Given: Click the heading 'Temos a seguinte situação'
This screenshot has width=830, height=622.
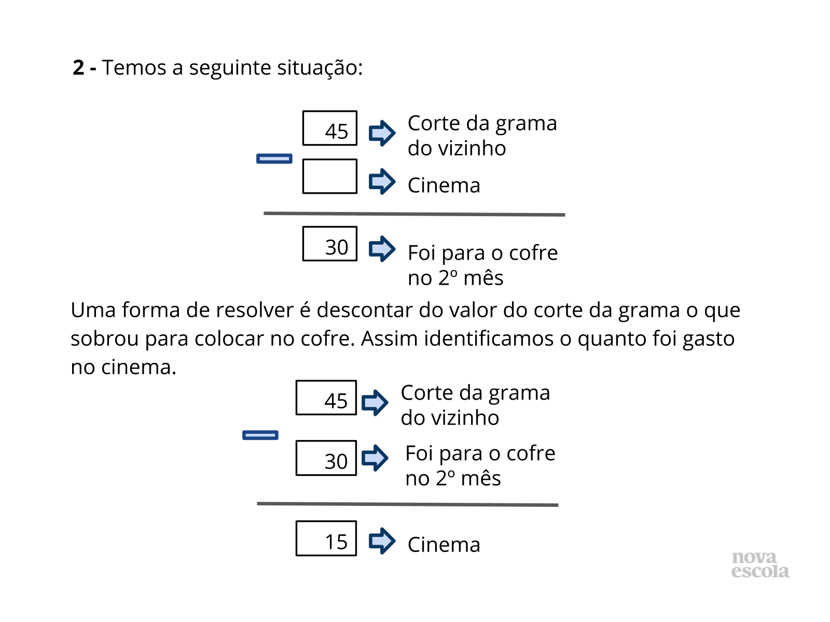Looking at the screenshot, I should tap(218, 68).
